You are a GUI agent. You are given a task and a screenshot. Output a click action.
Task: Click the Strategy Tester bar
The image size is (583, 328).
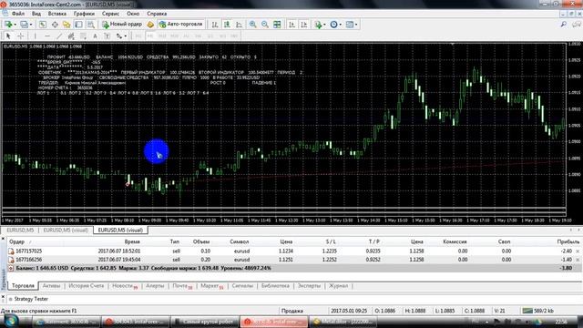[31, 299]
